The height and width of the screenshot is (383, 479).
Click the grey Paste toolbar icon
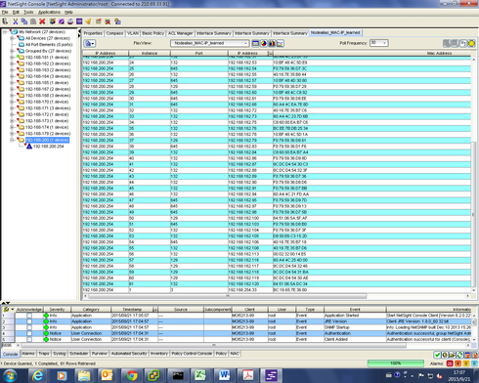33,21
